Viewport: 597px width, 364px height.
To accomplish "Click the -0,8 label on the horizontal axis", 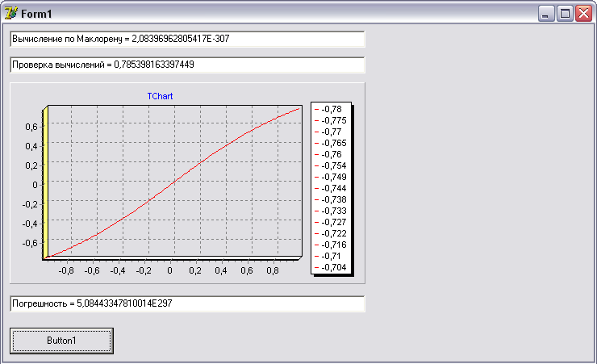I will [66, 270].
